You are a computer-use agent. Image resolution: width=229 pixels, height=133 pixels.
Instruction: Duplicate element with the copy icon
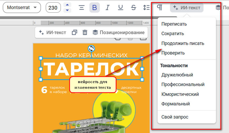click(x=75, y=33)
